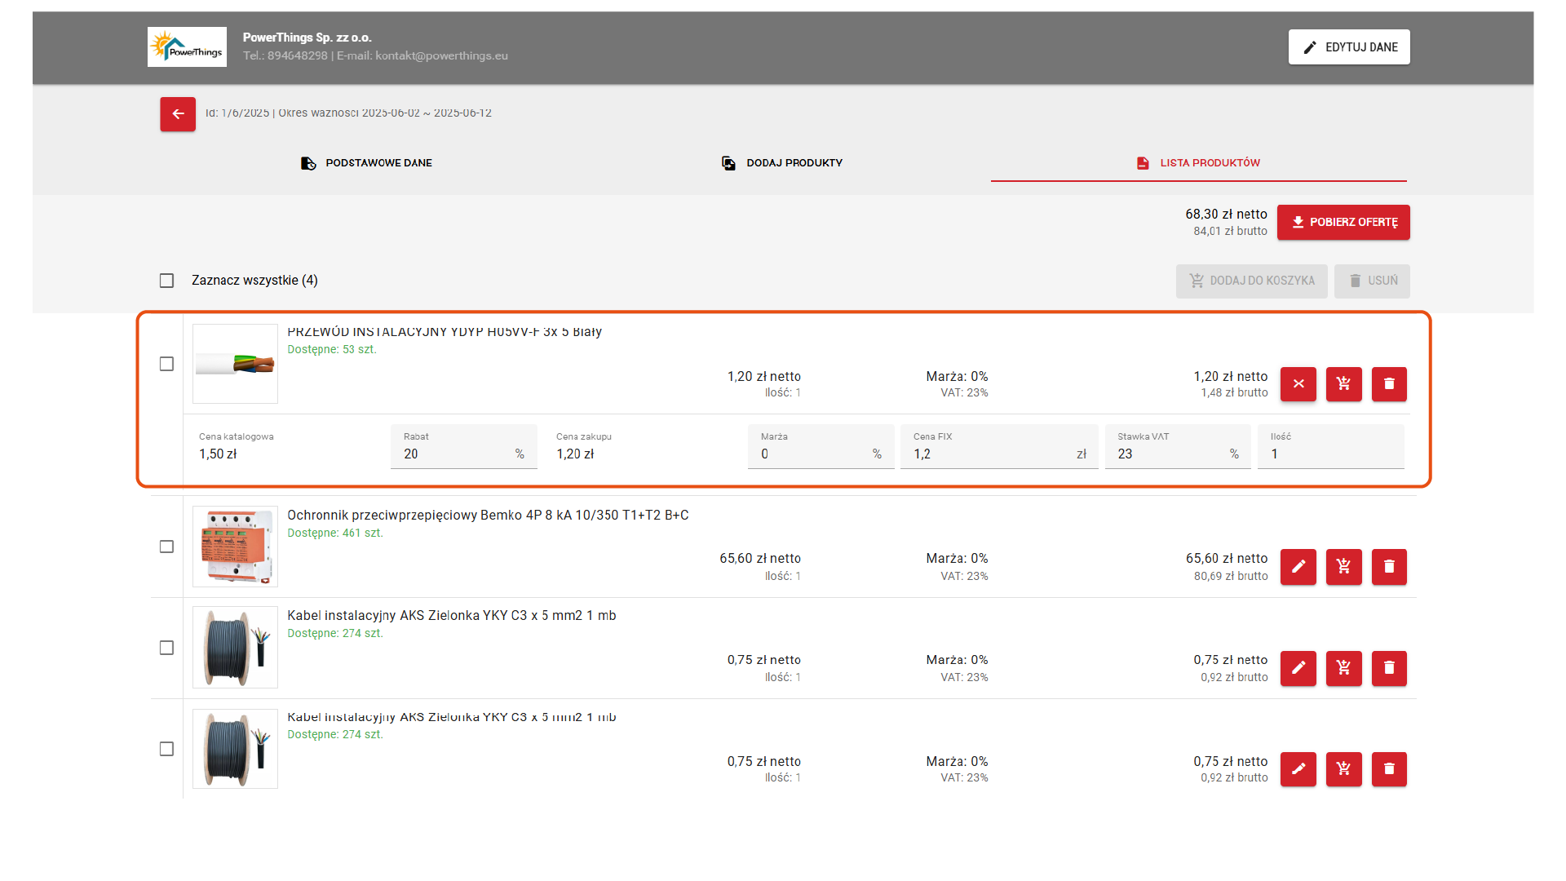This screenshot has width=1566, height=881.
Task: Add PRZEWÓD INSTALACYJNY to cart
Action: (1343, 384)
